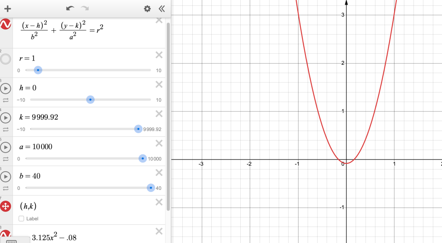Toggle the r = 1 expression circle
Image resolution: width=442 pixels, height=243 pixels.
coord(6,59)
